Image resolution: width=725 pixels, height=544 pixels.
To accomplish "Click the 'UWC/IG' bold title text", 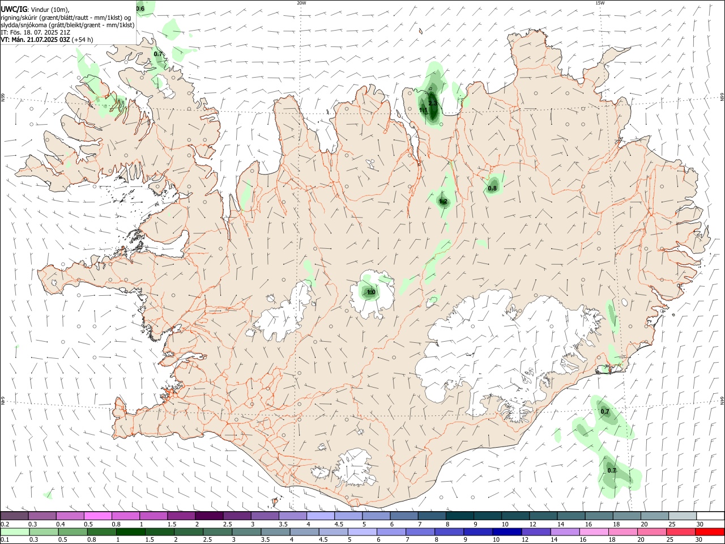I will (14, 9).
